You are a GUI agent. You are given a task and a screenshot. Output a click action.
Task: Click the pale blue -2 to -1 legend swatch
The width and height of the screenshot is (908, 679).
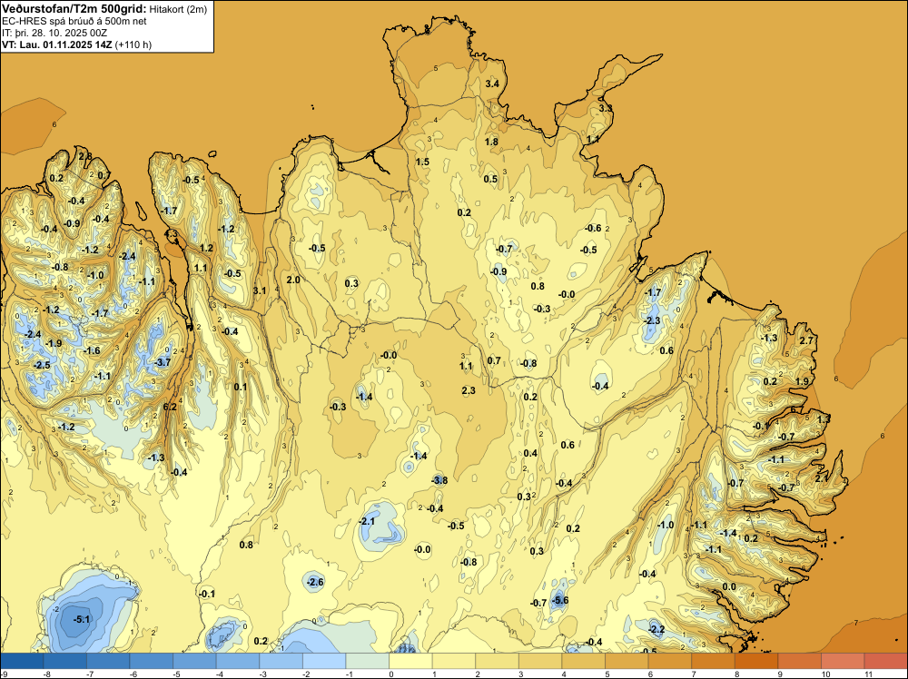point(324,661)
